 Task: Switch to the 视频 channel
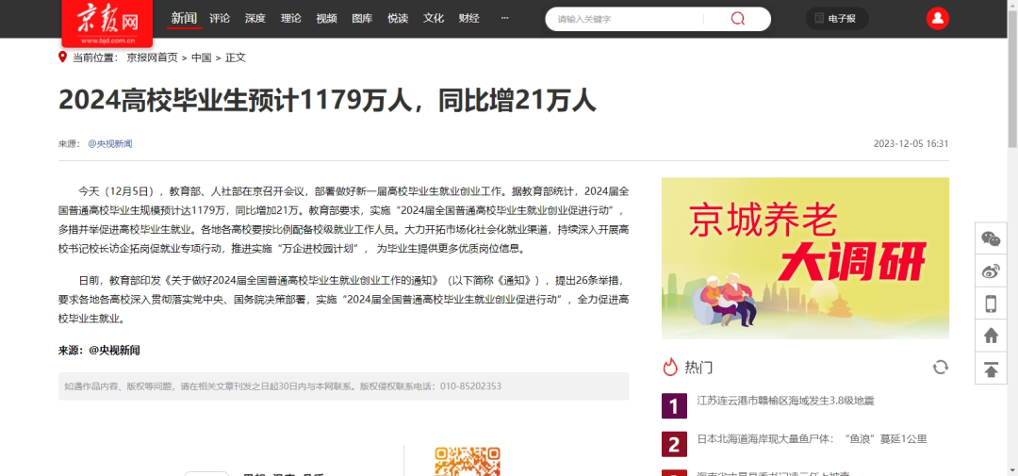(x=326, y=18)
